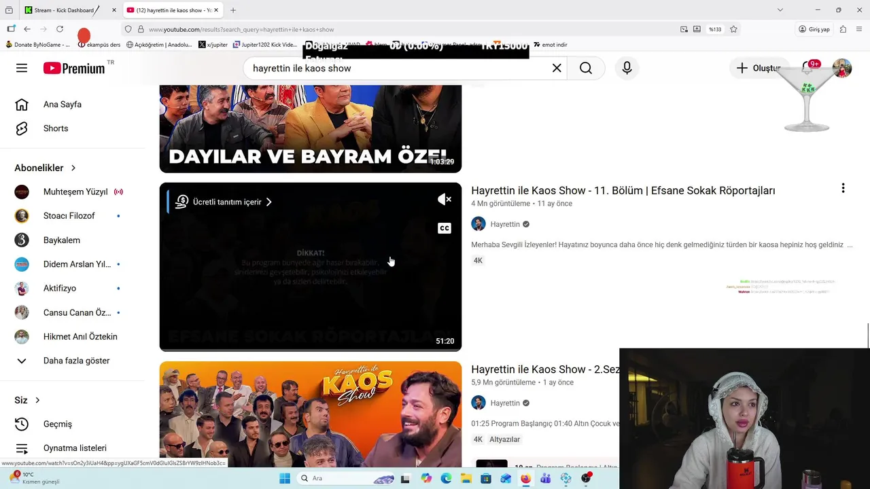Screen dimensions: 870x489
Task: Open OBS Studio from taskbar
Action: tap(586, 478)
